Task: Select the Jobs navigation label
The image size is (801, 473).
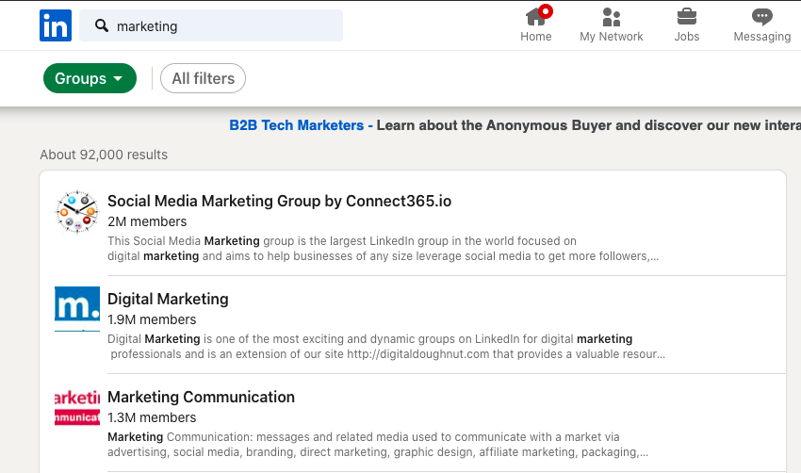Action: (x=687, y=37)
